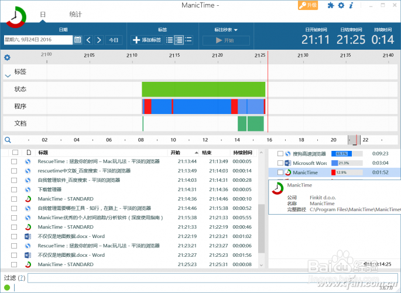Click document icon in list header
401x293 pixels.
[29, 153]
